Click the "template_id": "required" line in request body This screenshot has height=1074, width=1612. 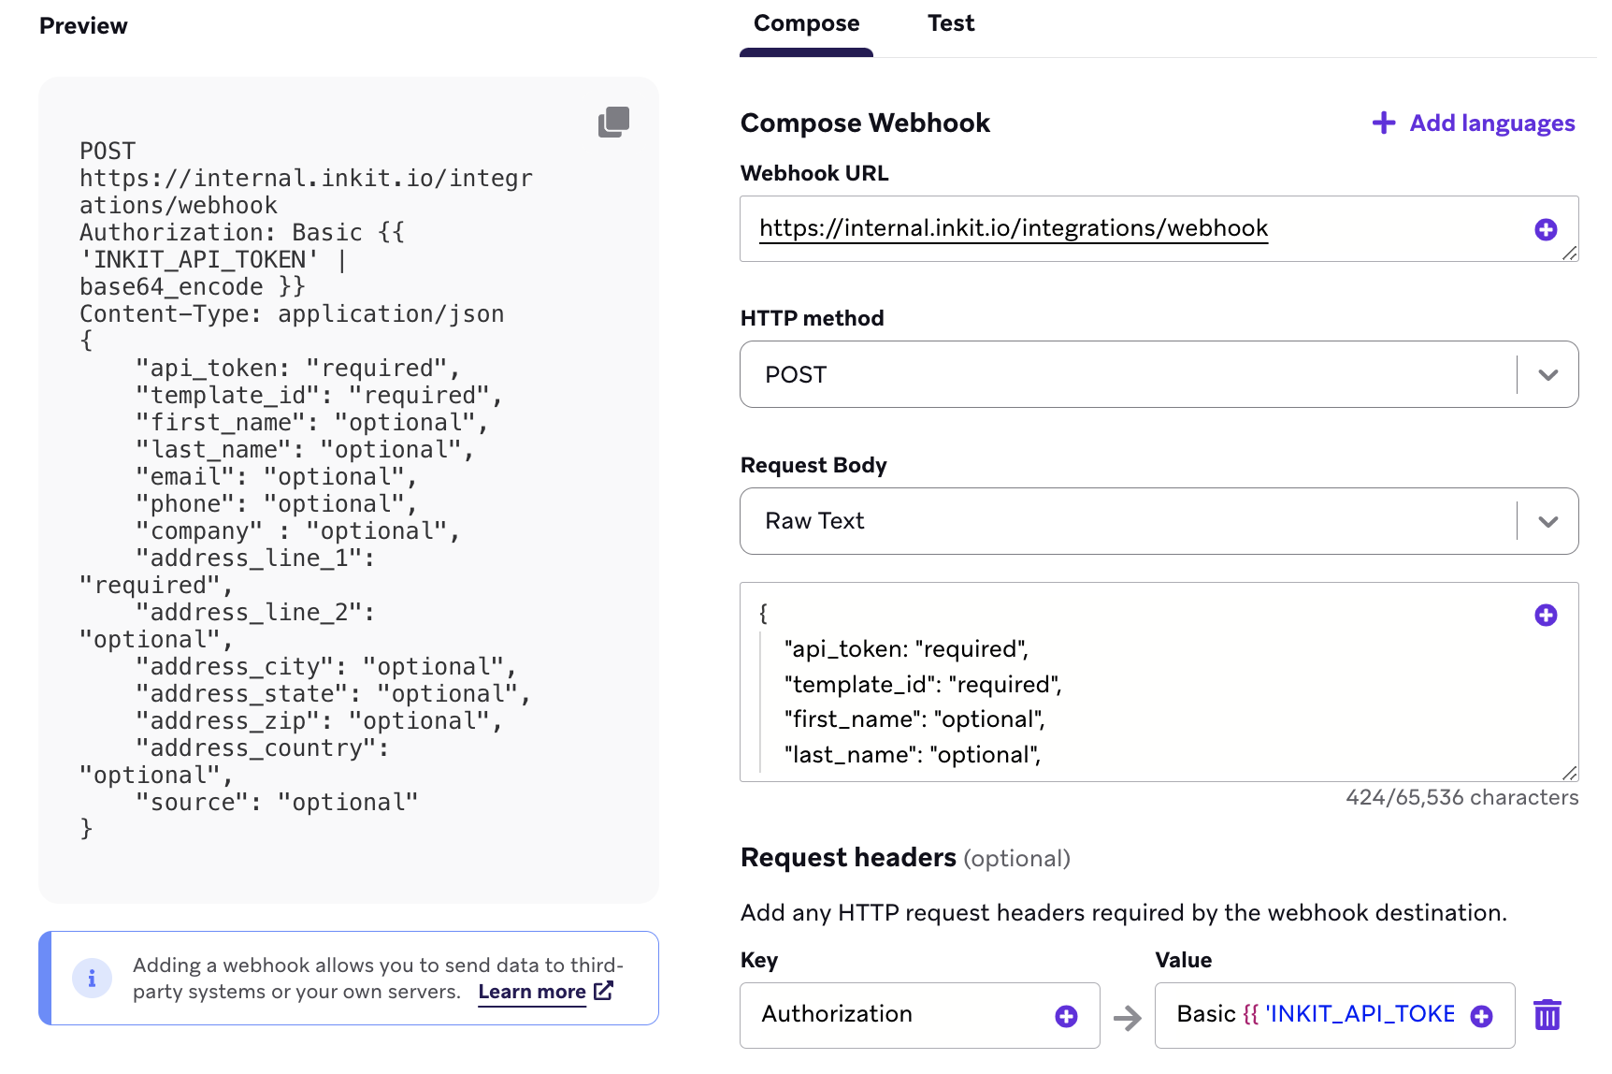924,685
